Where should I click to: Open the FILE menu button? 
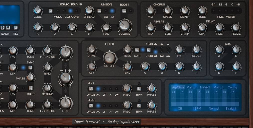pos(15,28)
